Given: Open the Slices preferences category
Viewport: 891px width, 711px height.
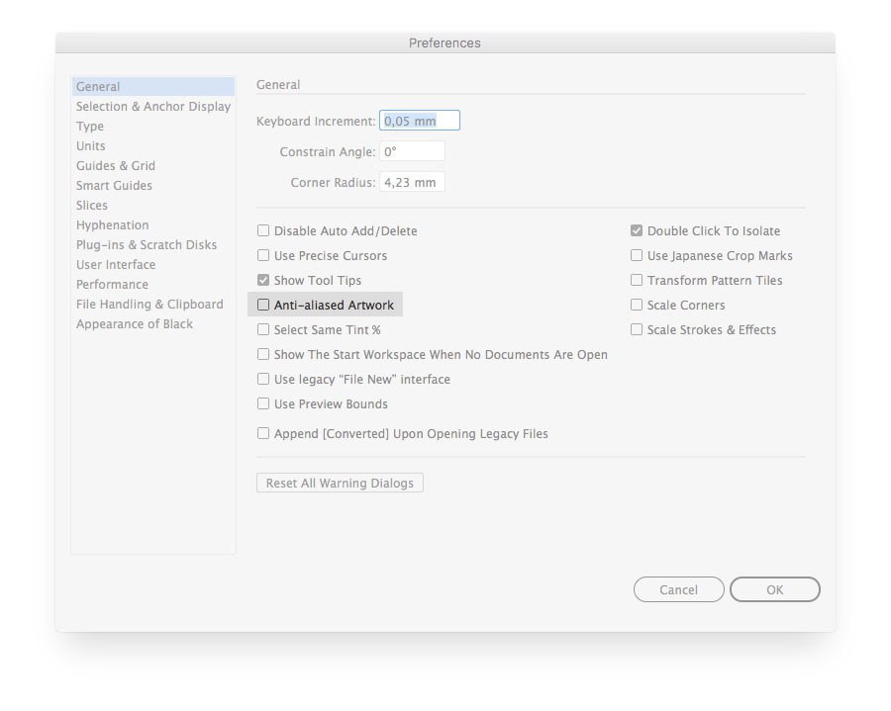Looking at the screenshot, I should (x=152, y=205).
